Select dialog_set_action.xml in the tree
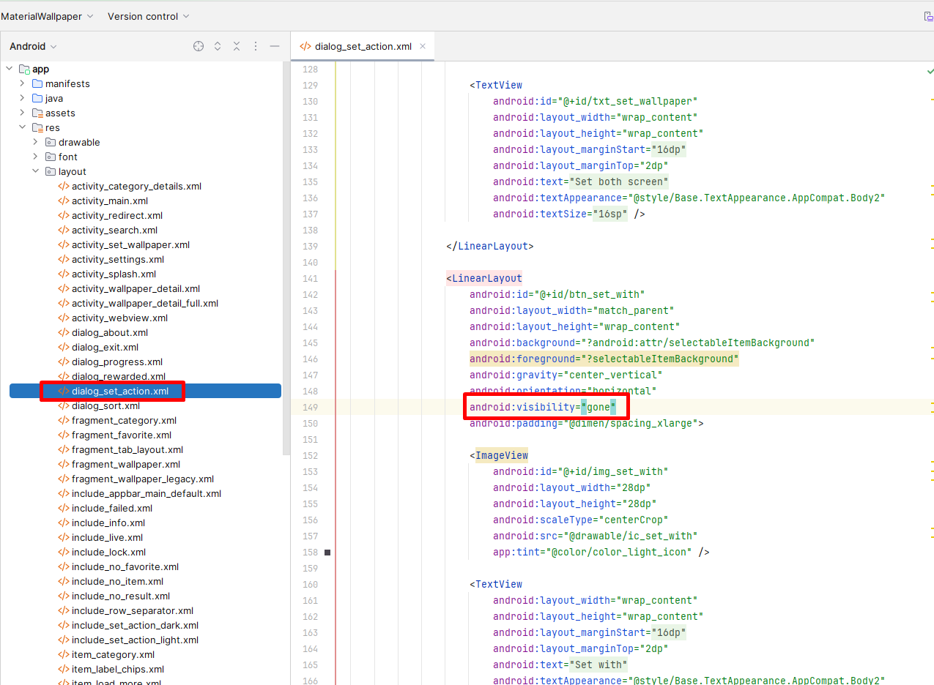The image size is (934, 685). [x=120, y=391]
